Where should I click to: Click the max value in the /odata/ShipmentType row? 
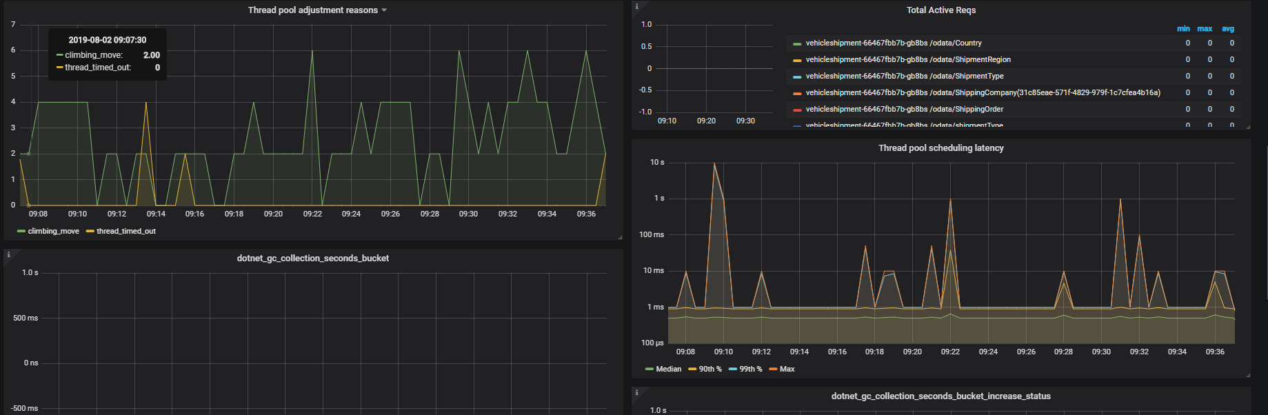[1209, 76]
